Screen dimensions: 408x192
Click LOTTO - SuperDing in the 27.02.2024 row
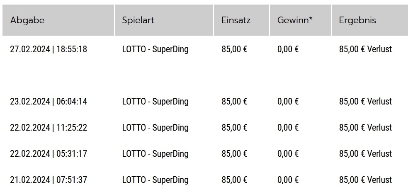pyautogui.click(x=155, y=49)
